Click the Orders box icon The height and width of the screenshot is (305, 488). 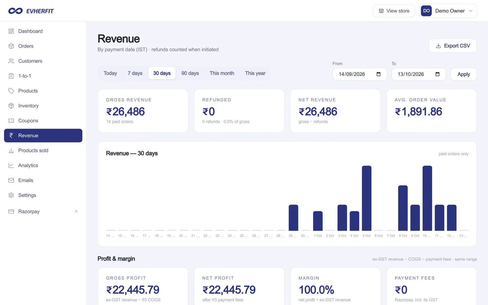coord(11,46)
